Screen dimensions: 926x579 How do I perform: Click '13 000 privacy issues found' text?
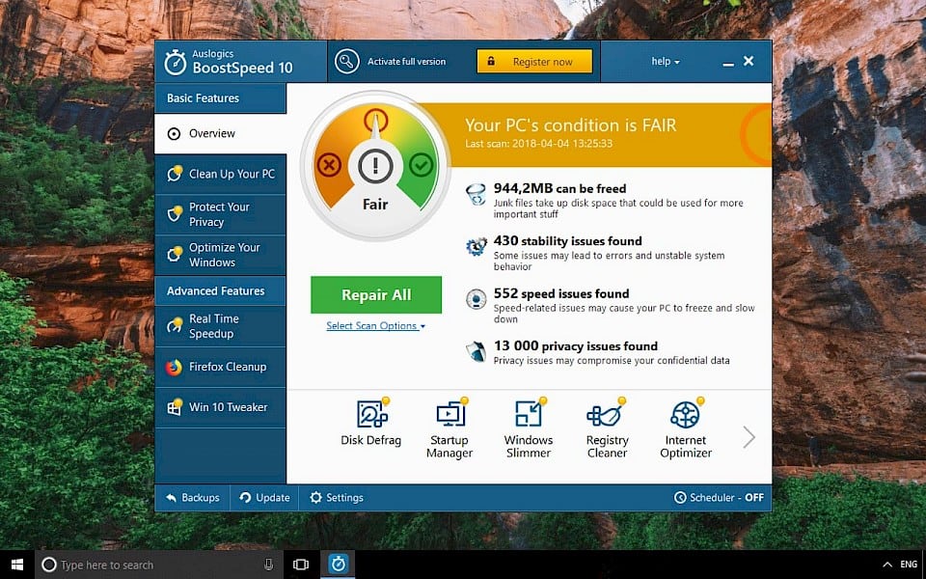(x=575, y=346)
